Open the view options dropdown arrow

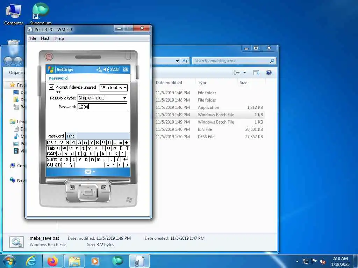coord(244,73)
